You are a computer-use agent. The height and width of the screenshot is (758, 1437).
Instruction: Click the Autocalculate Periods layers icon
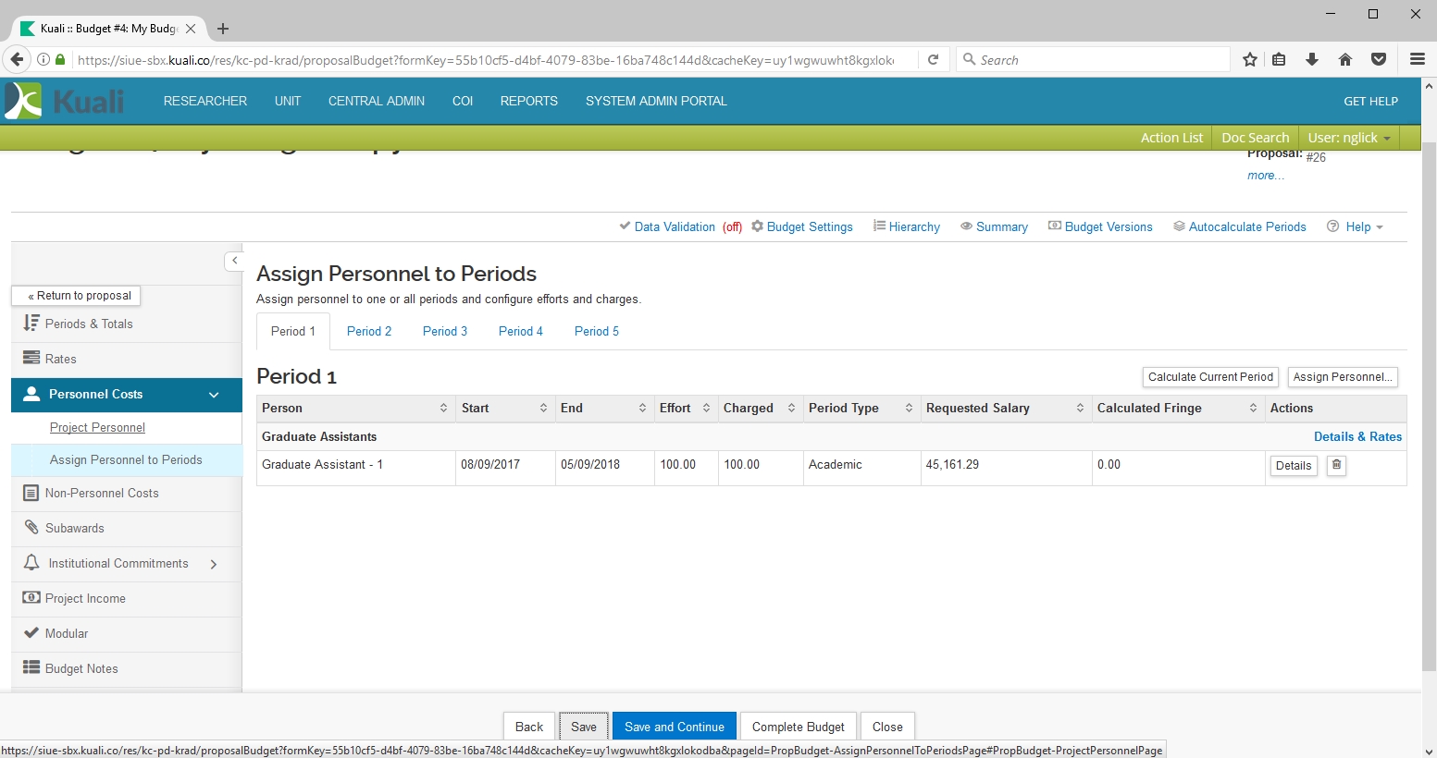coord(1179,226)
